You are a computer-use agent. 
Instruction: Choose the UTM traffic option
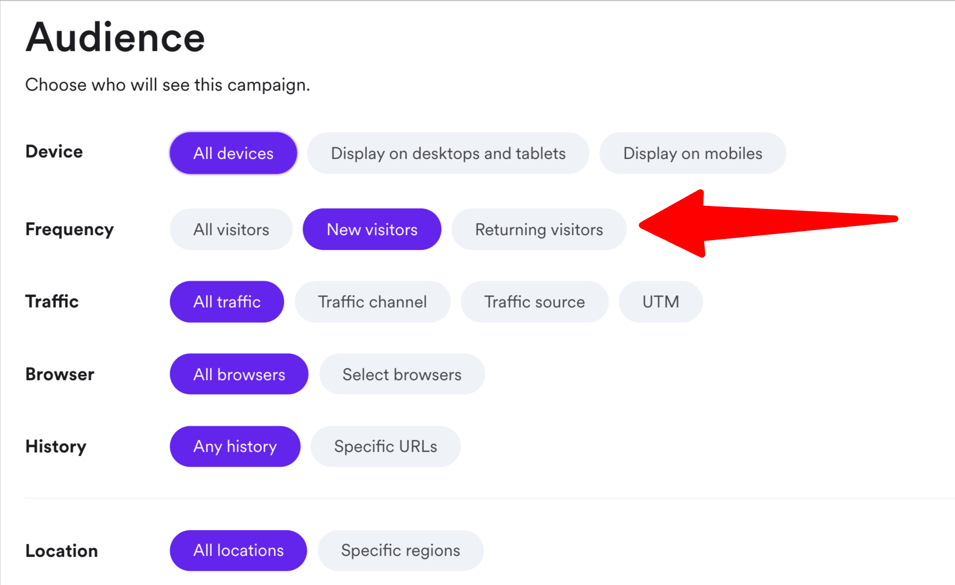coord(660,302)
